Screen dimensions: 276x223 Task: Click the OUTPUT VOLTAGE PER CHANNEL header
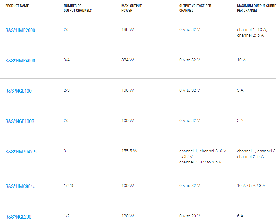195,8
